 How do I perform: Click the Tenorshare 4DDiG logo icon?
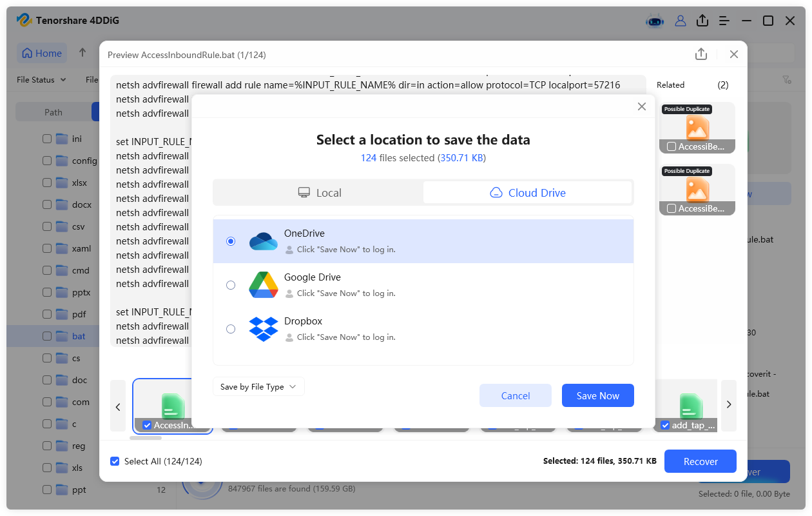pyautogui.click(x=24, y=21)
